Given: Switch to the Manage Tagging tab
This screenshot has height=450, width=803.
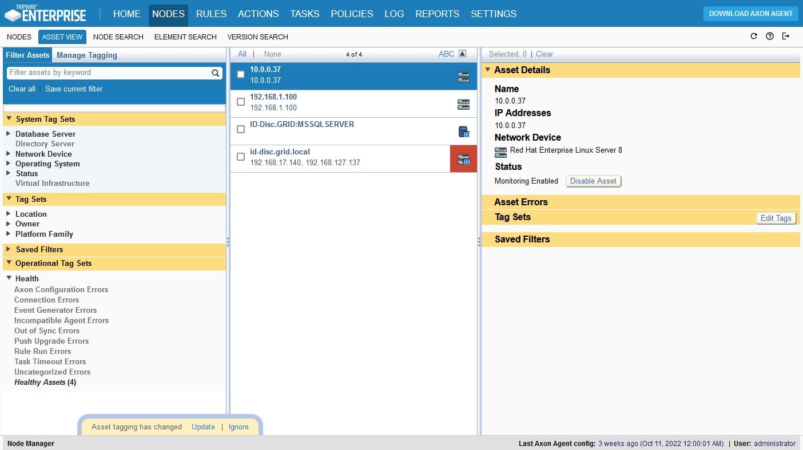Looking at the screenshot, I should [87, 55].
